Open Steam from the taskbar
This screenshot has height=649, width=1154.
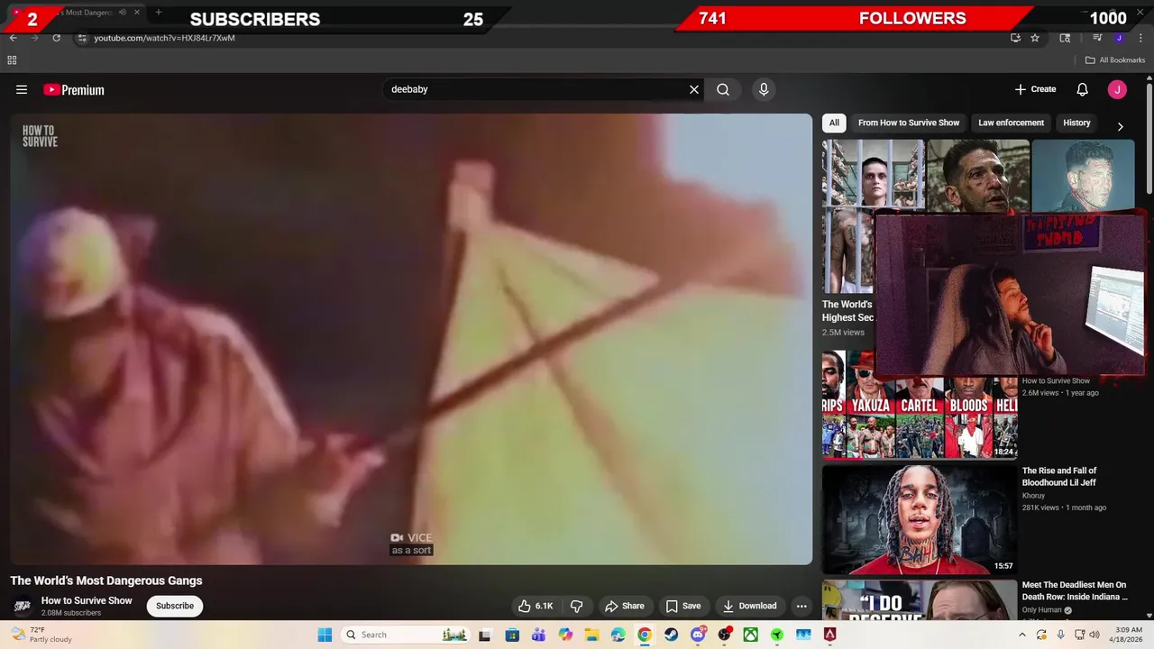tap(671, 635)
